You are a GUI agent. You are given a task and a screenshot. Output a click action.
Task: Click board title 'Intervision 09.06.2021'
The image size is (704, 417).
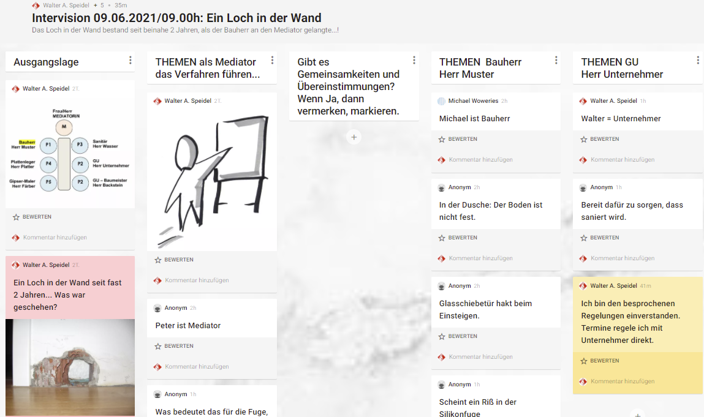(x=176, y=18)
